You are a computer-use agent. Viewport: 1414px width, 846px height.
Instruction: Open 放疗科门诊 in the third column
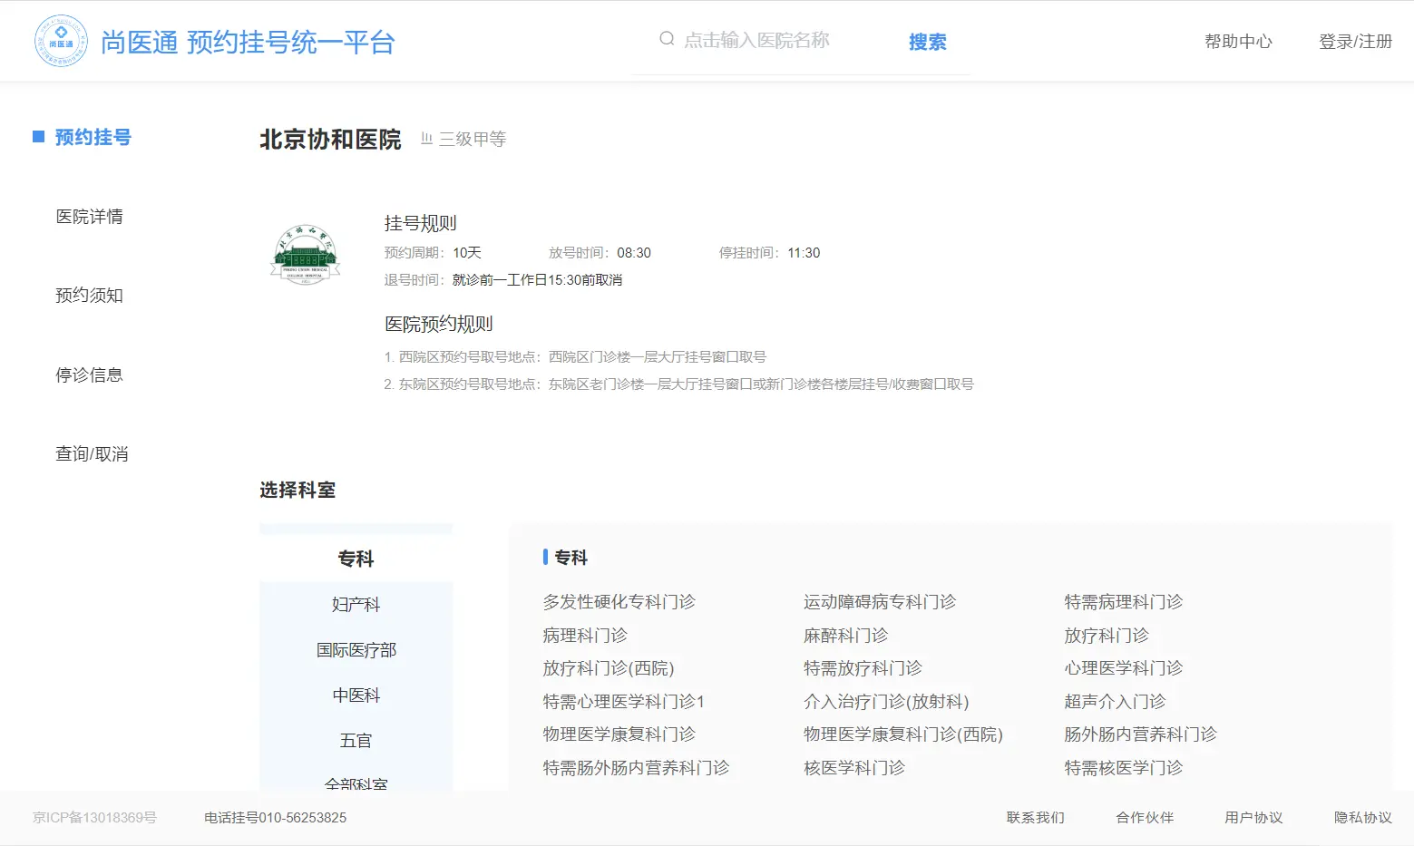[x=1107, y=636]
